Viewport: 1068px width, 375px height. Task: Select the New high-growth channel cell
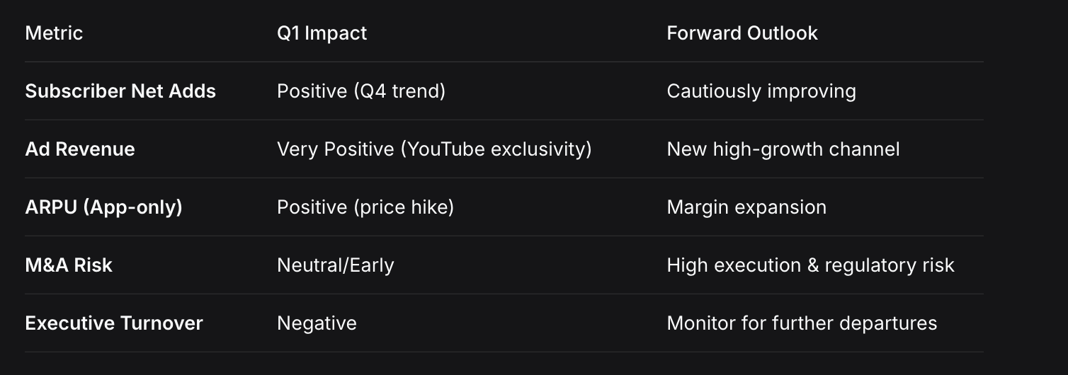pyautogui.click(x=783, y=149)
